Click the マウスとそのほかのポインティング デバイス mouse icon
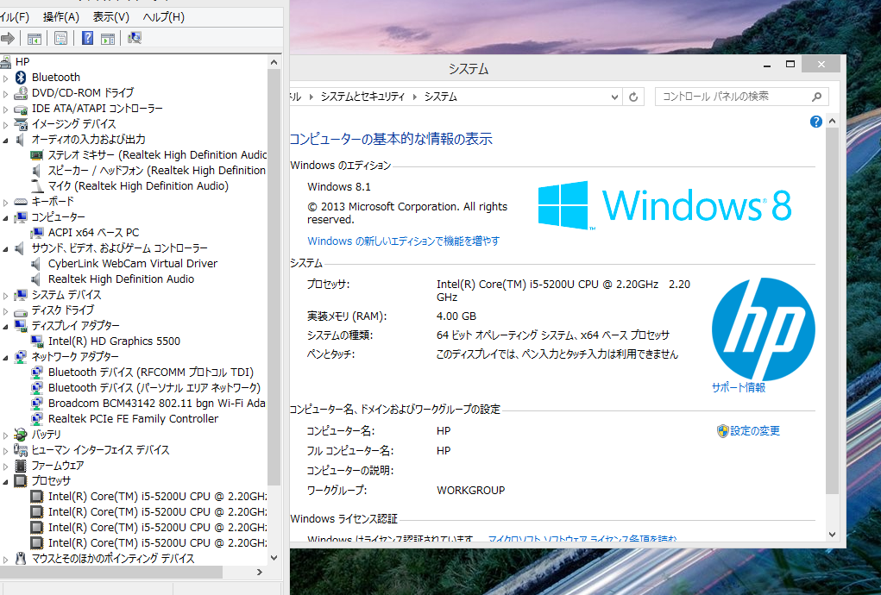This screenshot has height=595, width=881. (x=21, y=559)
